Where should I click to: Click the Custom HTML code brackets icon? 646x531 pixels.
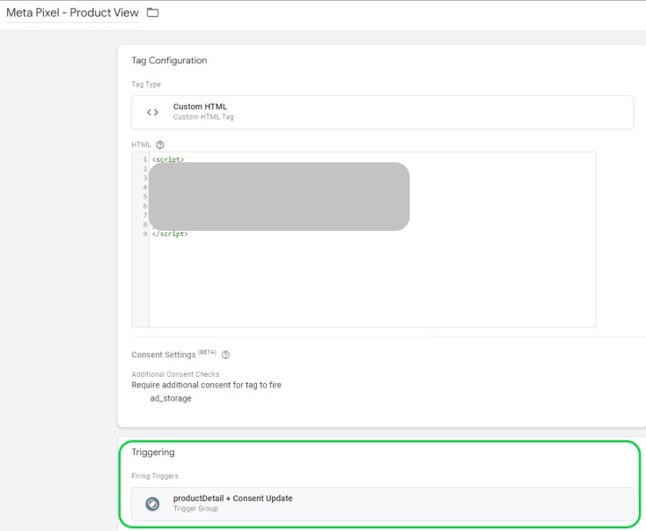click(152, 112)
